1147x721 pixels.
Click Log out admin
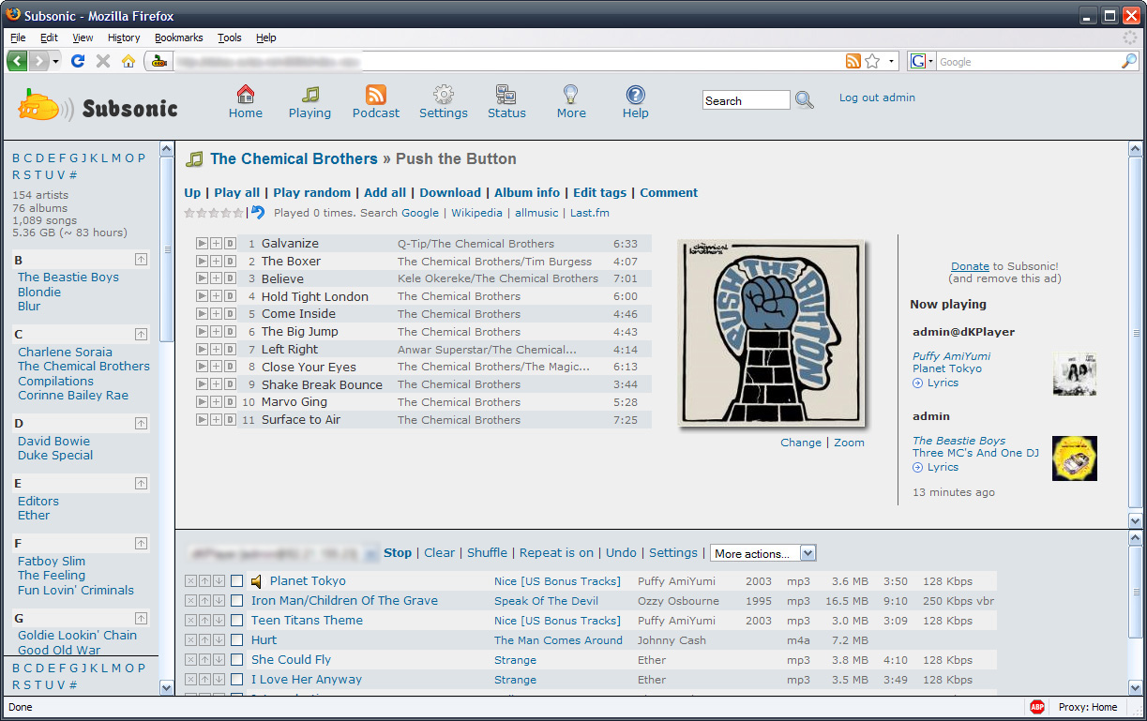pyautogui.click(x=877, y=98)
